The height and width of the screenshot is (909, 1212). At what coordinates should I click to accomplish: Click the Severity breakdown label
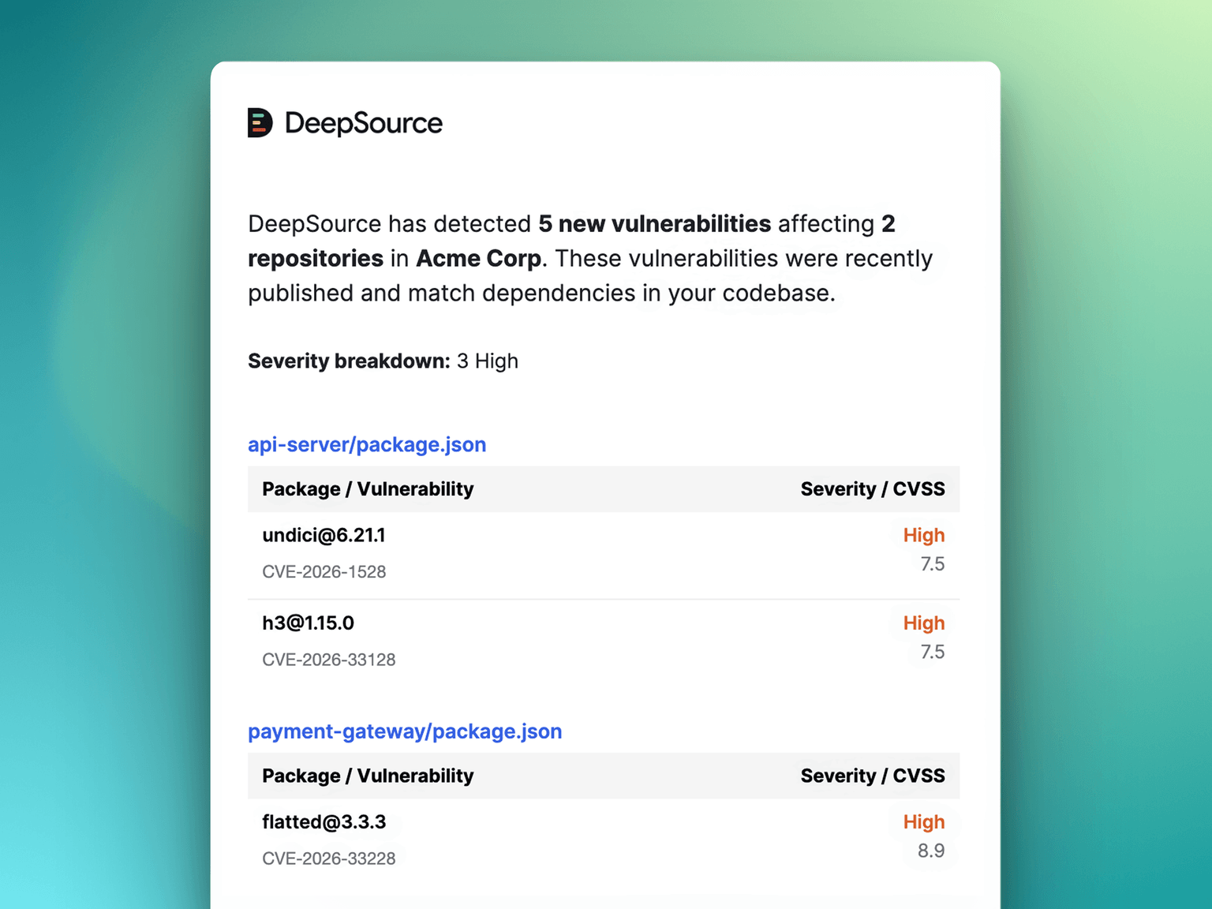(348, 361)
